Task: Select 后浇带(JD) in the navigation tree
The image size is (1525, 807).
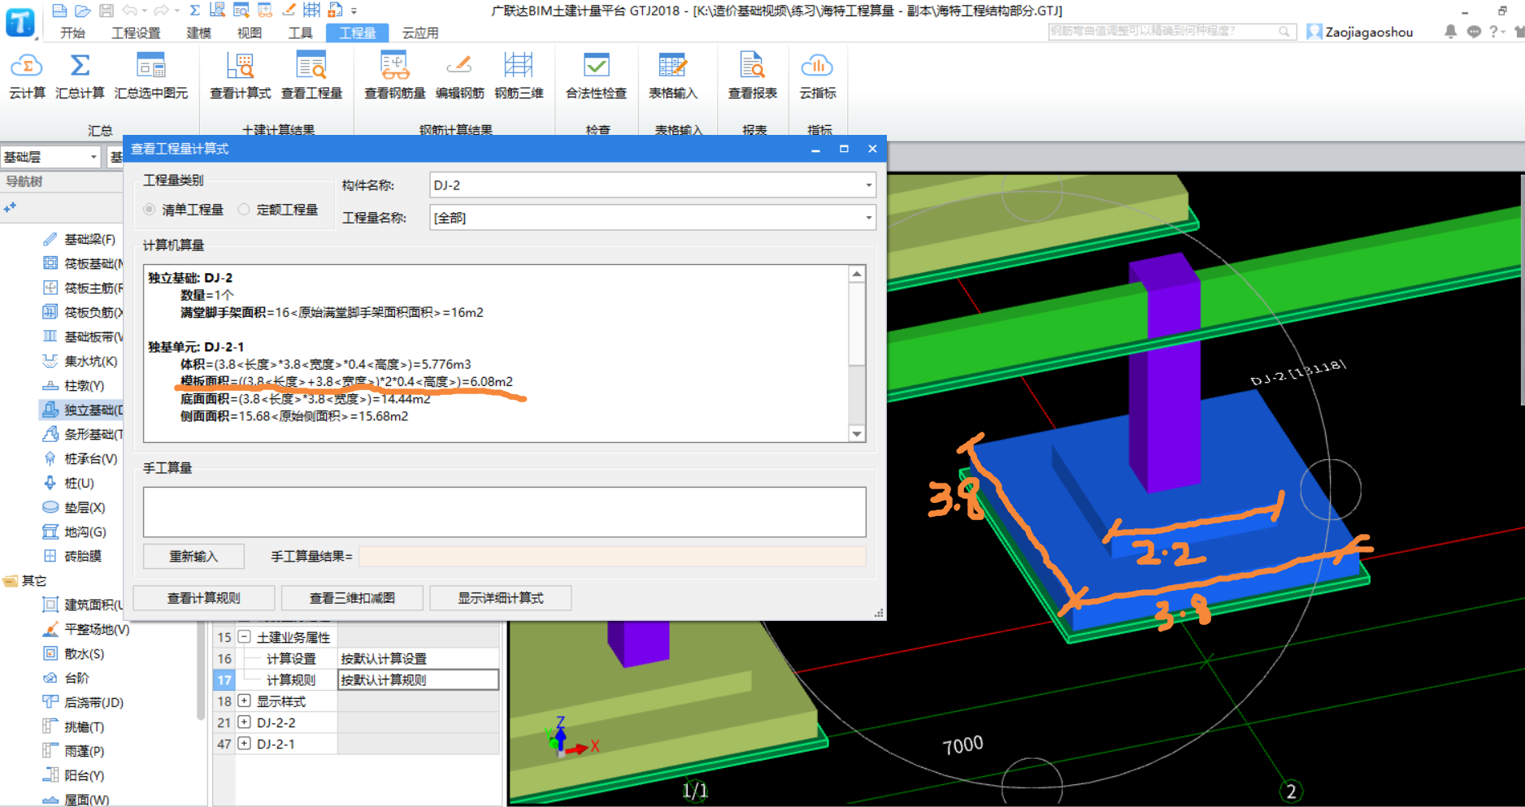Action: [x=83, y=702]
